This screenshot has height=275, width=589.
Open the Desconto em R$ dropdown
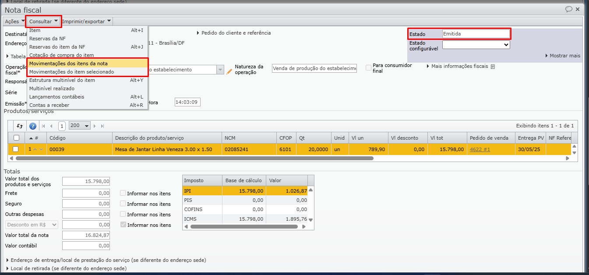pyautogui.click(x=32, y=225)
